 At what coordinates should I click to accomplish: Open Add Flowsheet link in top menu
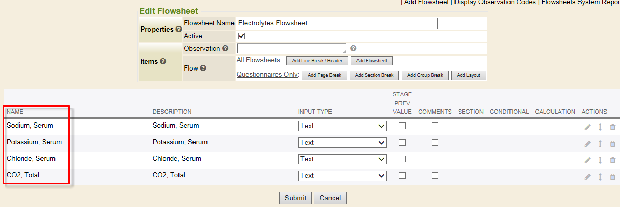click(426, 3)
